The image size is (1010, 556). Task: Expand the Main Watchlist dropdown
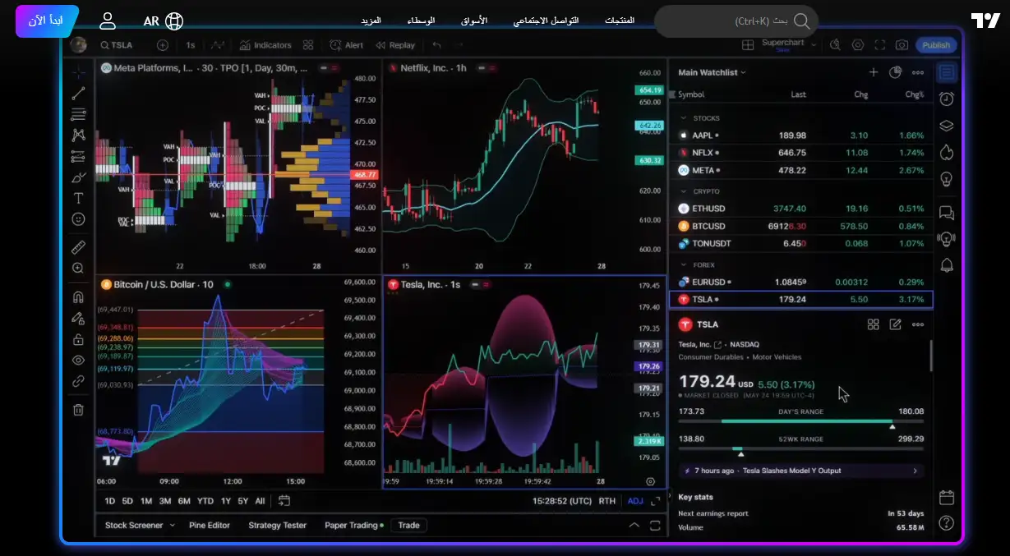point(712,72)
